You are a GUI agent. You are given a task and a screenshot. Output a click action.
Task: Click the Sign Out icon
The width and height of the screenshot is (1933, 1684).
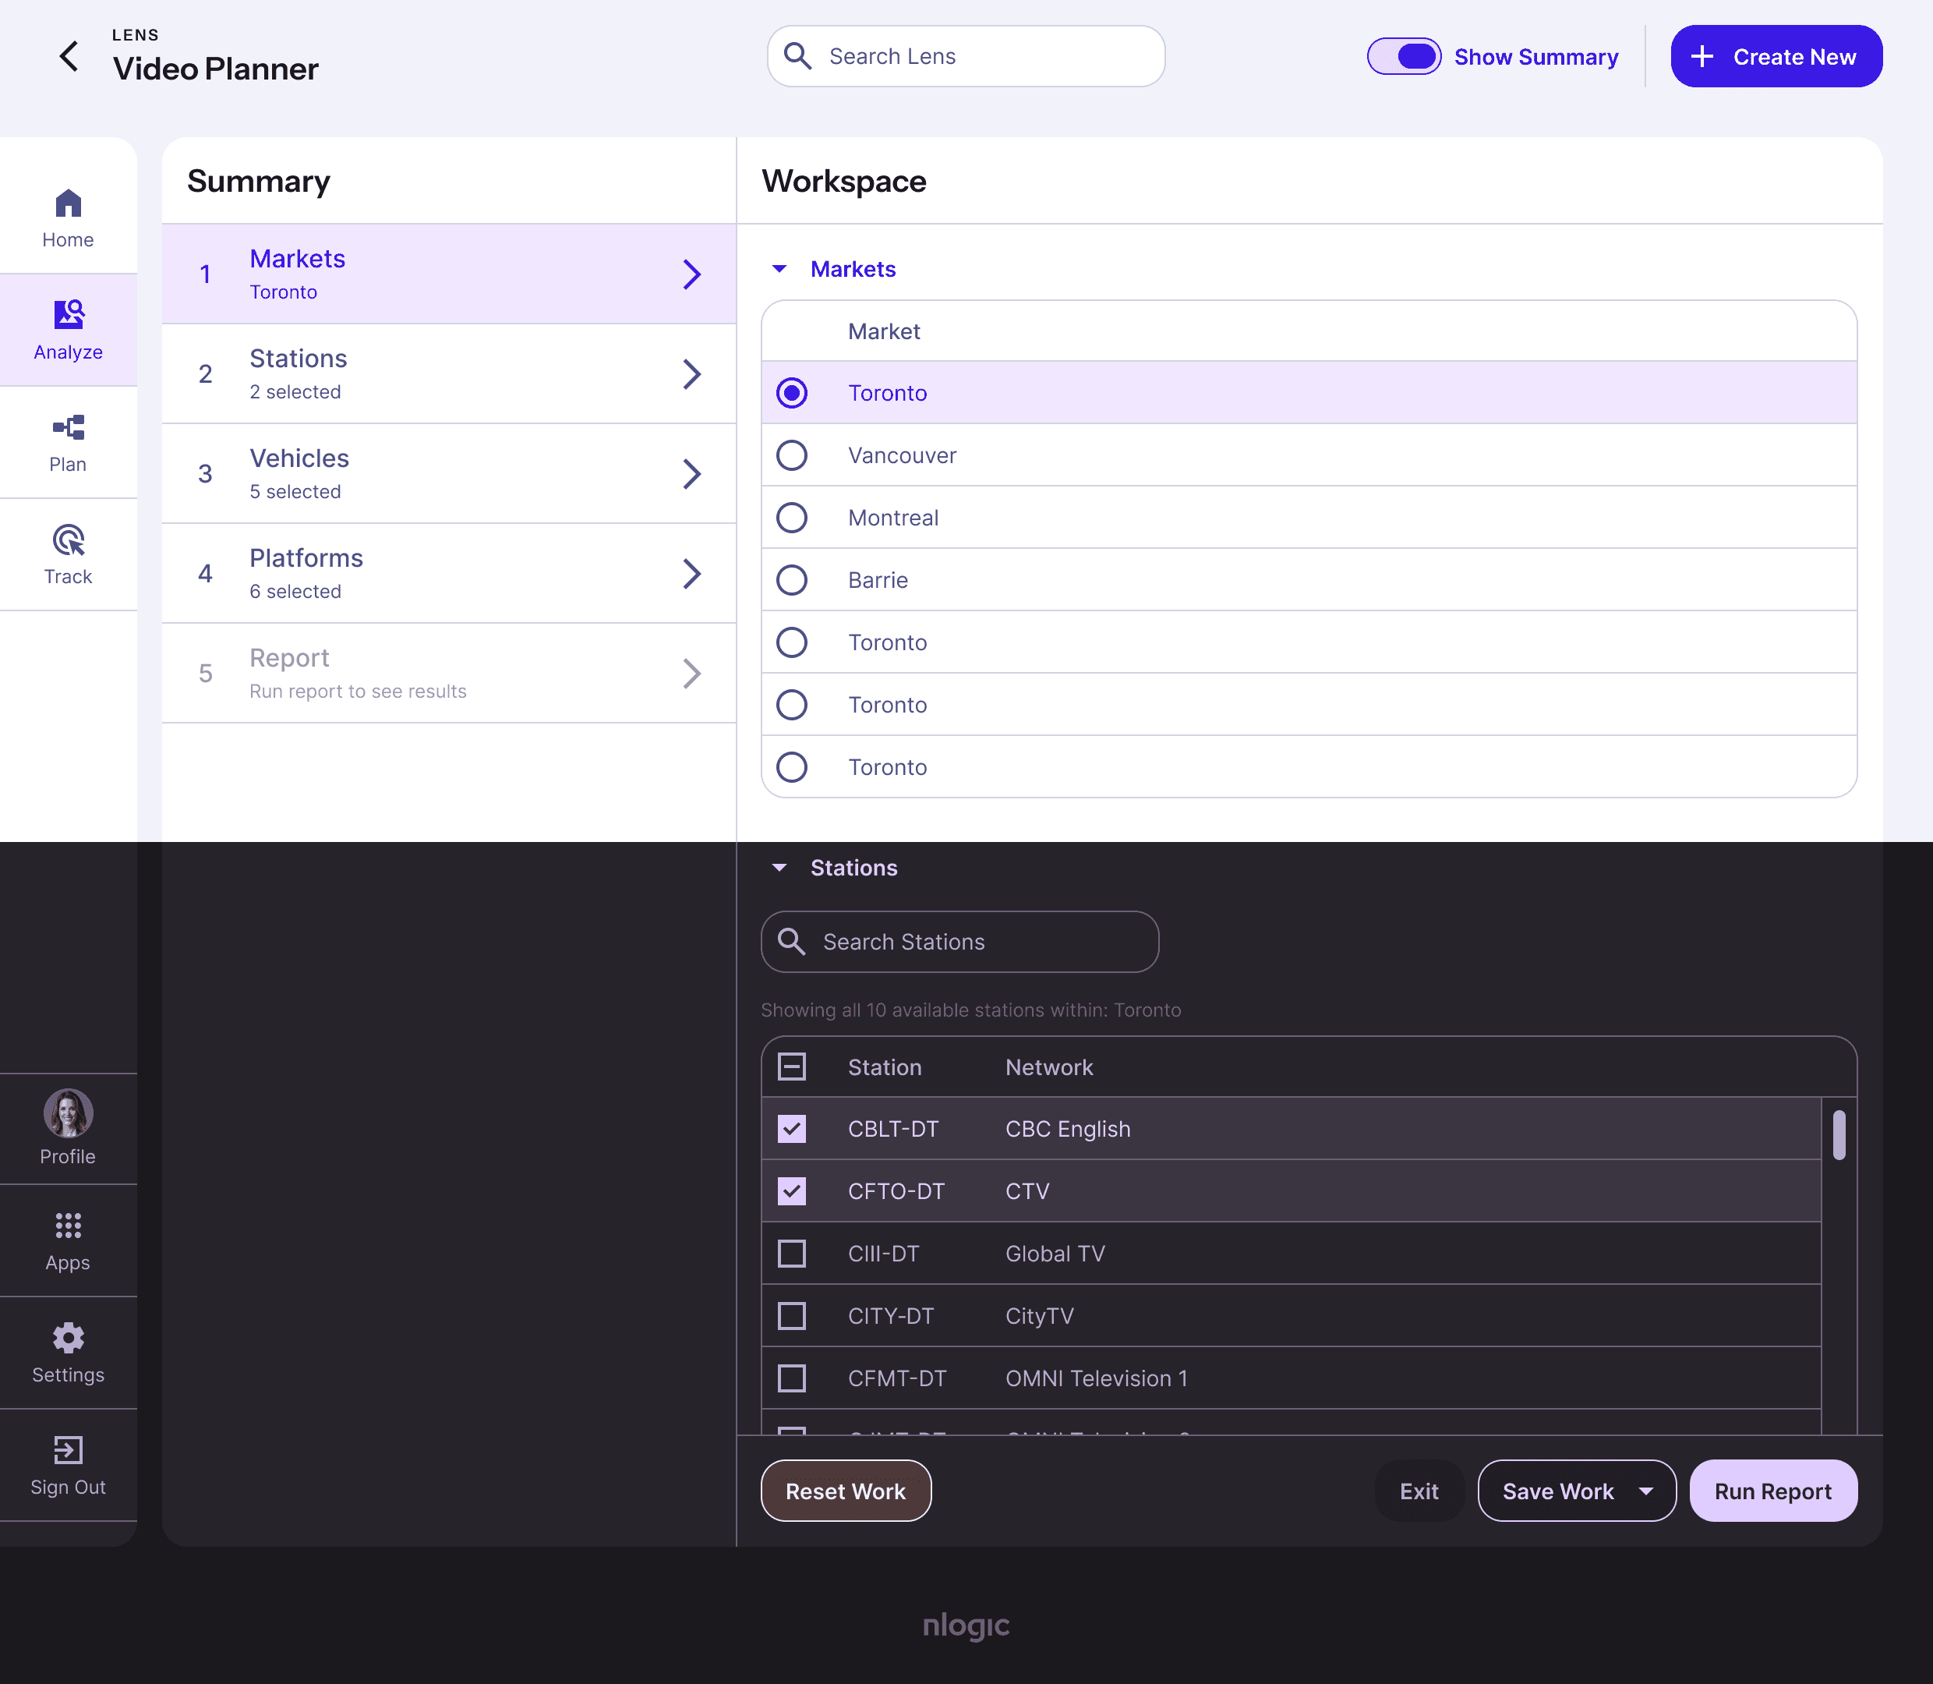tap(68, 1450)
